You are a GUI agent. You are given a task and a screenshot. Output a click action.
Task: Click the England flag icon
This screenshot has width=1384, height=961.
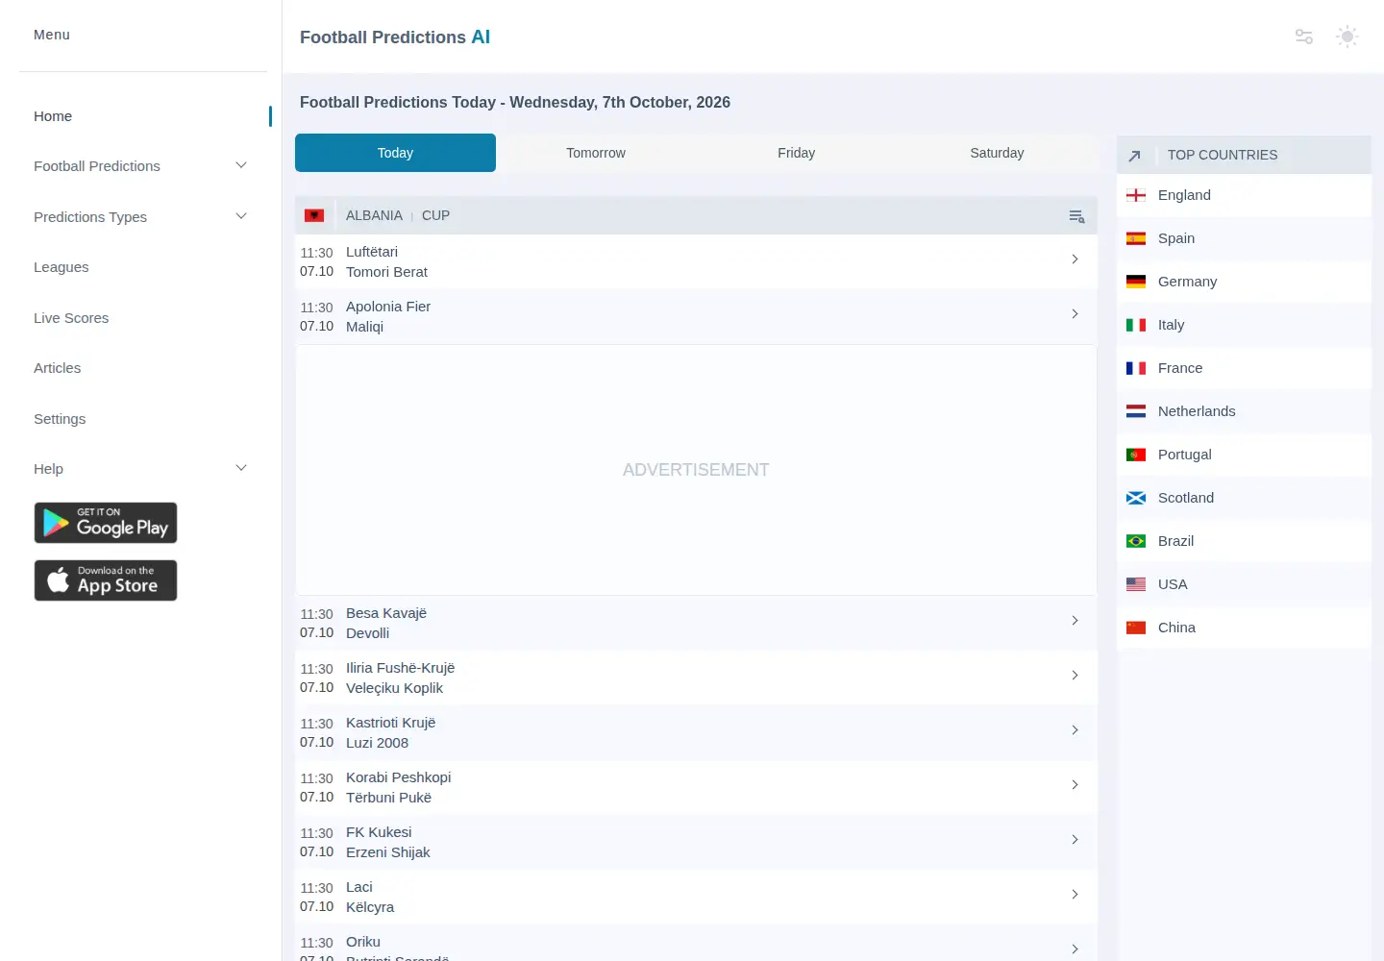tap(1136, 195)
